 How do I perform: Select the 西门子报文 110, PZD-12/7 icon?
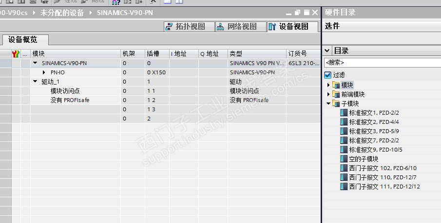point(344,177)
